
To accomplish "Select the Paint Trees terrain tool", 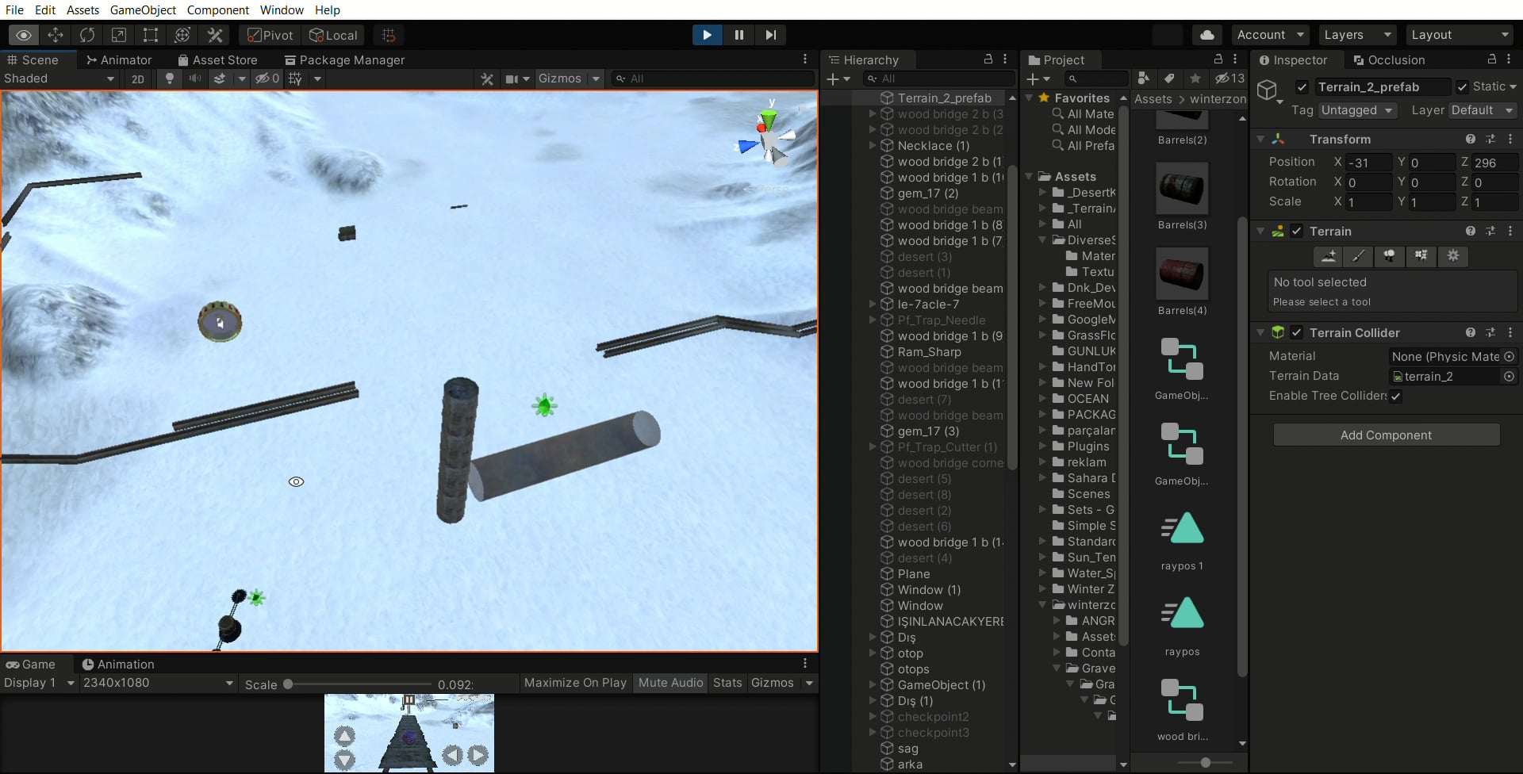I will [x=1389, y=256].
